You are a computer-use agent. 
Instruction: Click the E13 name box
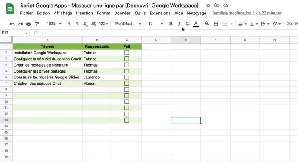click(x=13, y=33)
